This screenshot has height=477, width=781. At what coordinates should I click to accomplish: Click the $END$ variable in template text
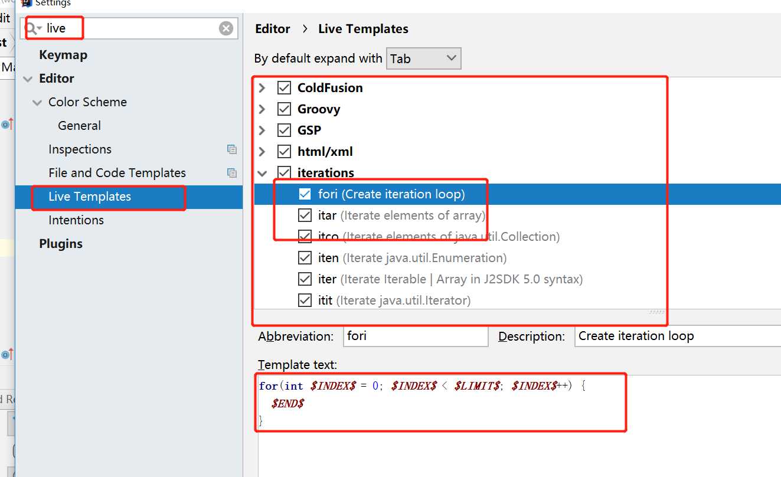tap(287, 404)
